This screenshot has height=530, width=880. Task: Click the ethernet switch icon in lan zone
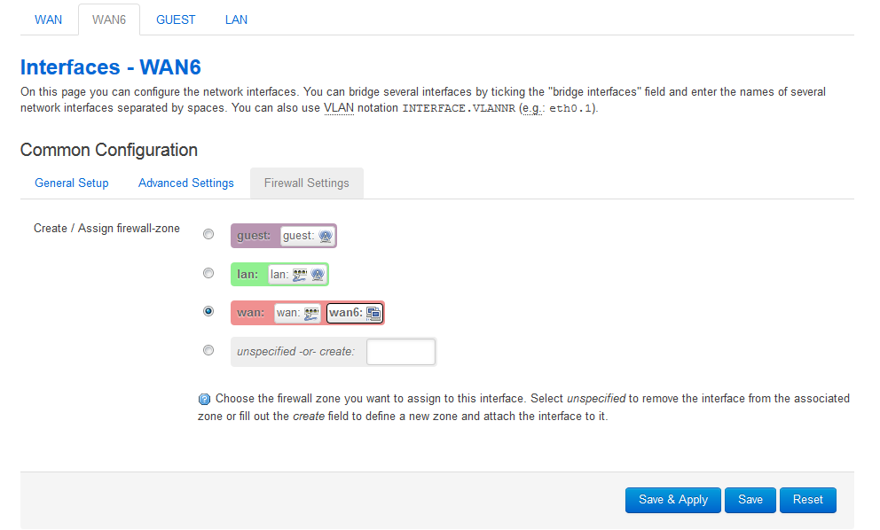[x=300, y=275]
